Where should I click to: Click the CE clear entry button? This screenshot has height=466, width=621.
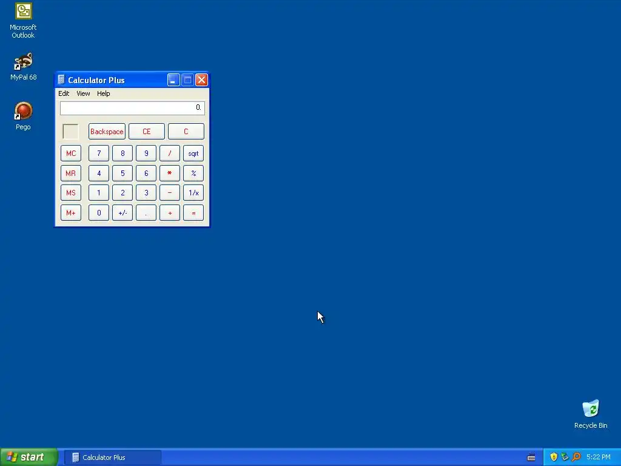[x=147, y=132]
